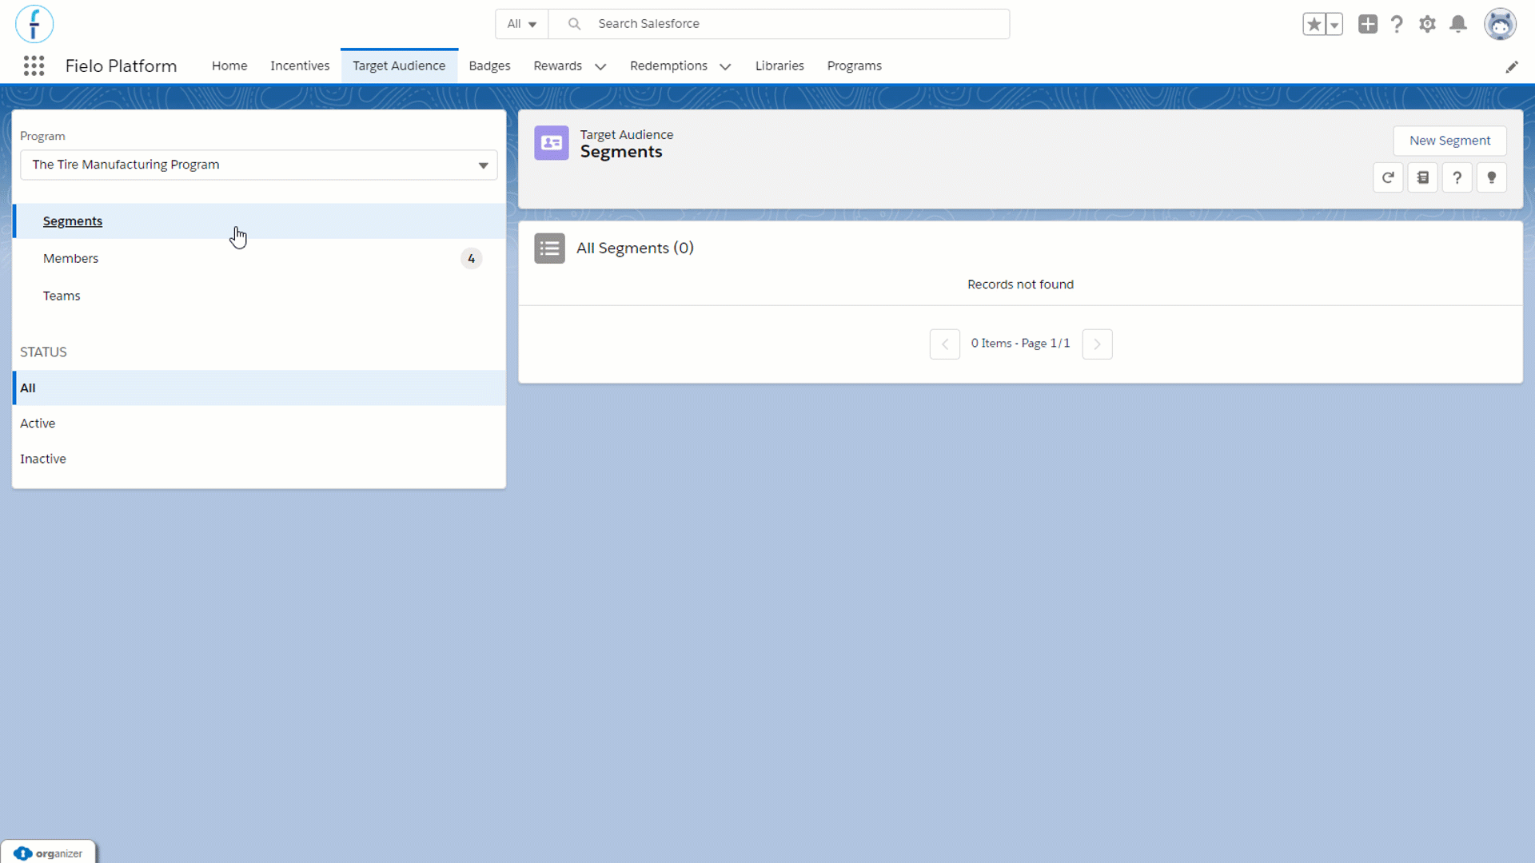The width and height of the screenshot is (1535, 863).
Task: Go to previous page of segments
Action: pyautogui.click(x=945, y=344)
